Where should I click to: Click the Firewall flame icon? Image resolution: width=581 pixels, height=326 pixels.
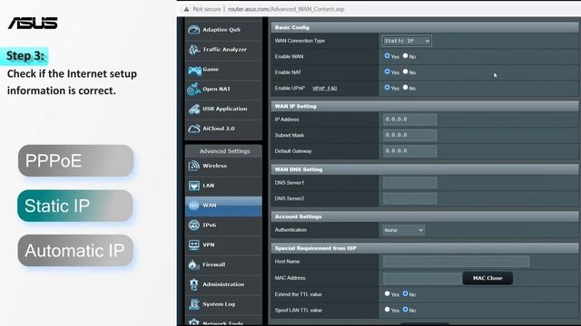pyautogui.click(x=193, y=264)
